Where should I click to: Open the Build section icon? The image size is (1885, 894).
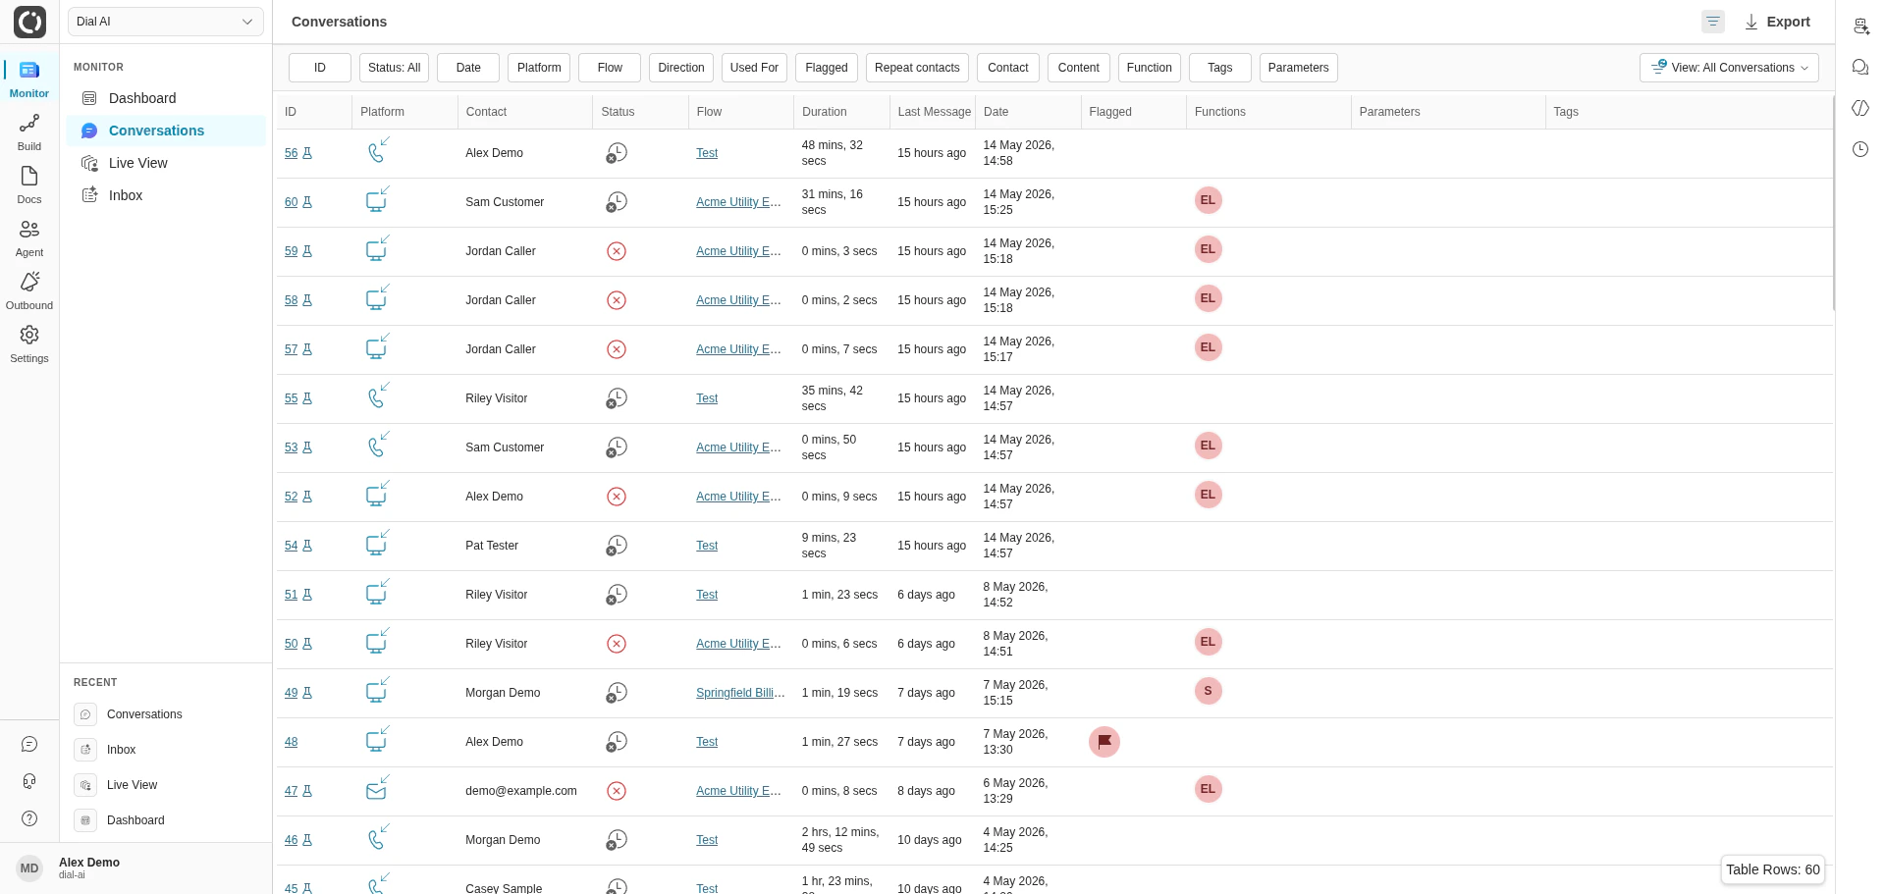pos(29,132)
